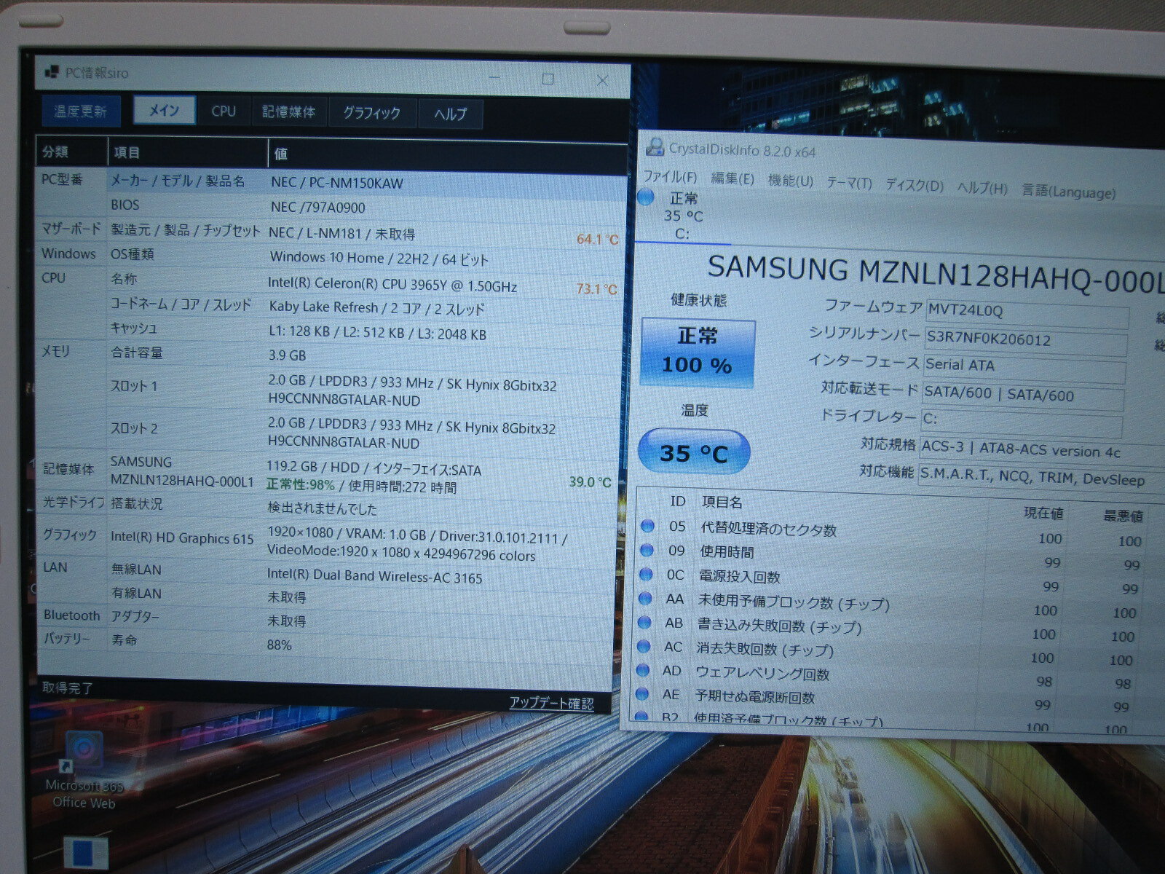Open the 言語(Language) menu
The height and width of the screenshot is (874, 1165).
point(1068,191)
